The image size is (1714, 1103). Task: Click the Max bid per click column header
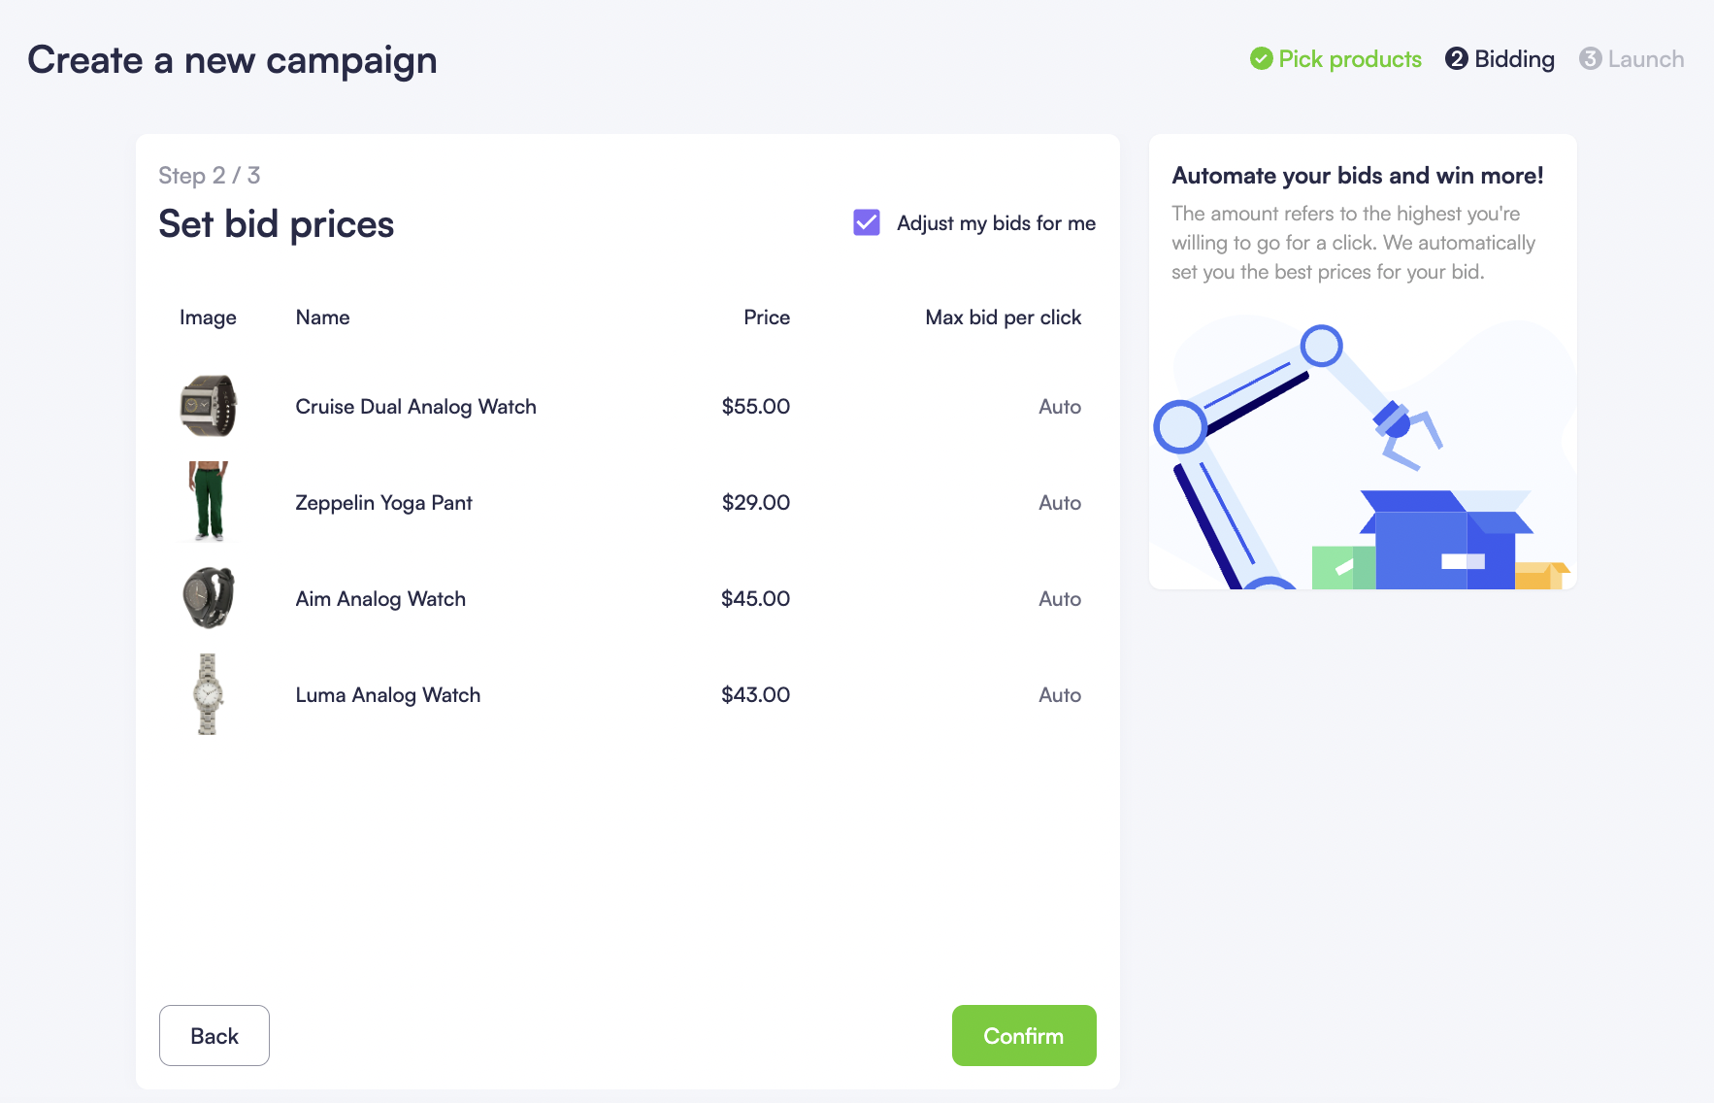[1003, 318]
